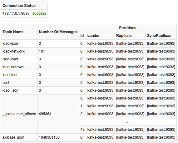Viewport: 178px width, 143px height.
Task: Click the Leader cell in load-json row
Action: pos(100,43)
